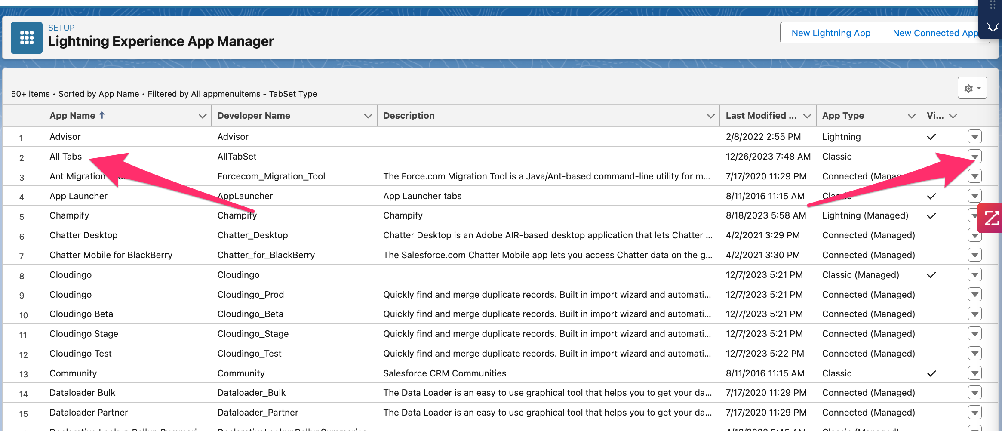
Task: Sort by the App Type column header
Action: point(843,116)
